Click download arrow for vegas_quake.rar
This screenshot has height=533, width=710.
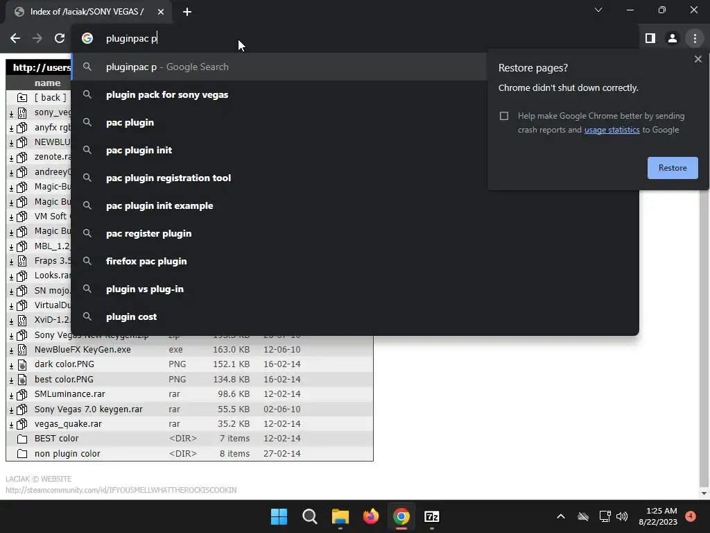pos(11,425)
